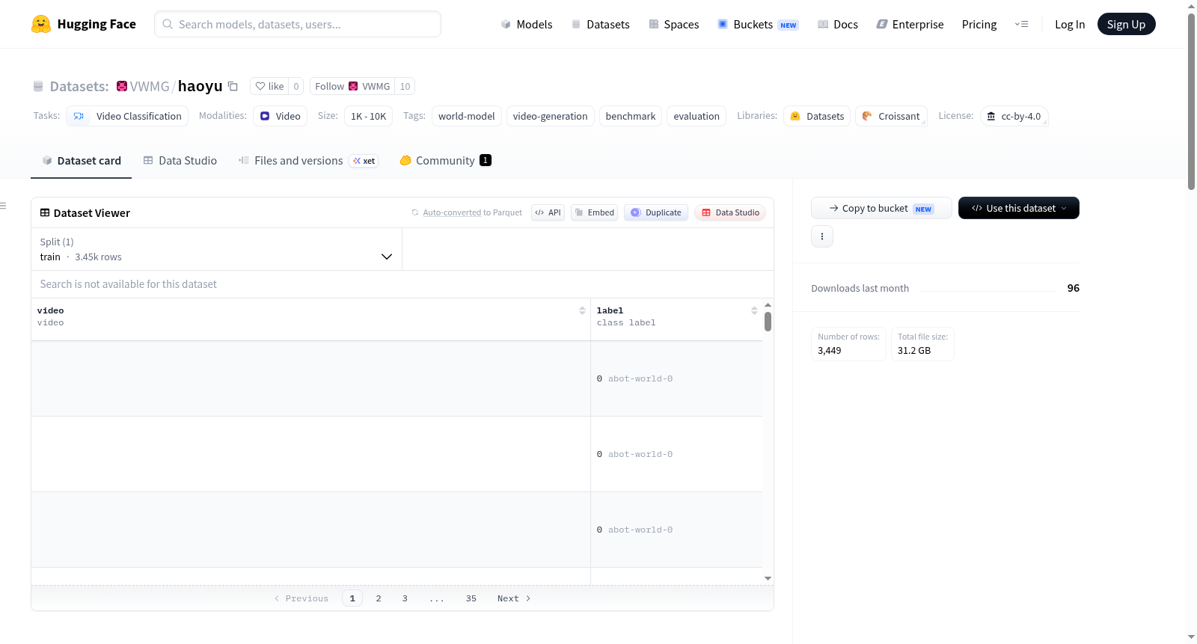Open the VWMG organization link
The width and height of the screenshot is (1197, 644).
pyautogui.click(x=150, y=86)
